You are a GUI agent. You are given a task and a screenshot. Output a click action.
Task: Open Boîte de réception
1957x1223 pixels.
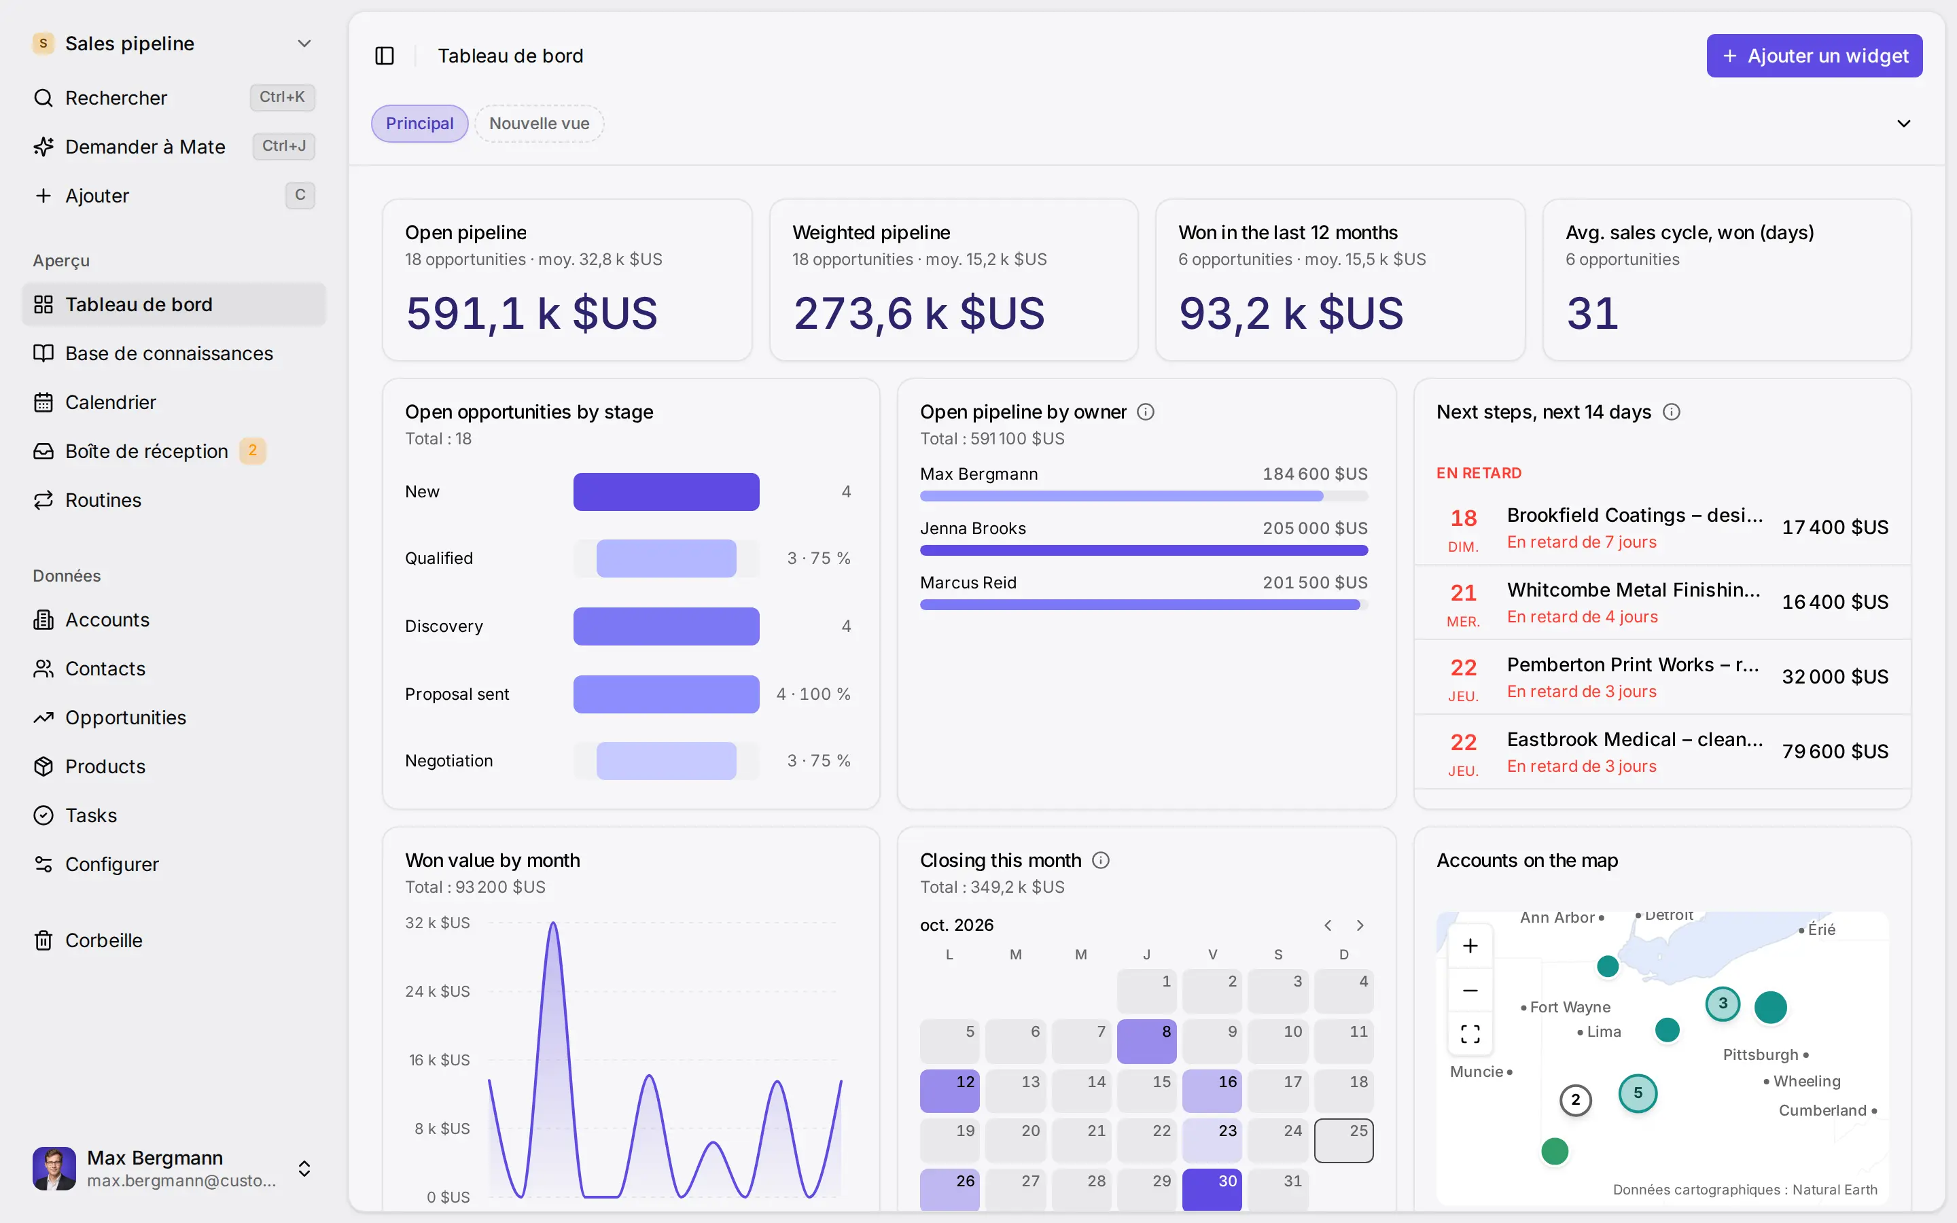(174, 451)
